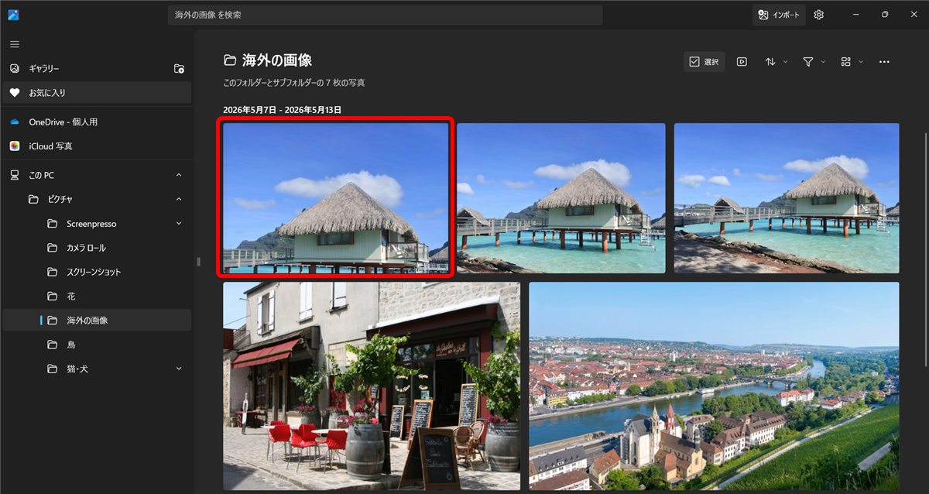
Task: Toggle the 選択 selection mode button
Action: coord(704,62)
